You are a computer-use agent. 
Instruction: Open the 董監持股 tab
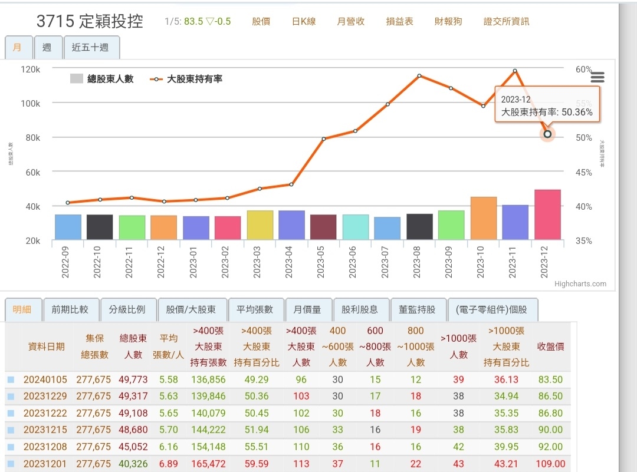(x=419, y=309)
